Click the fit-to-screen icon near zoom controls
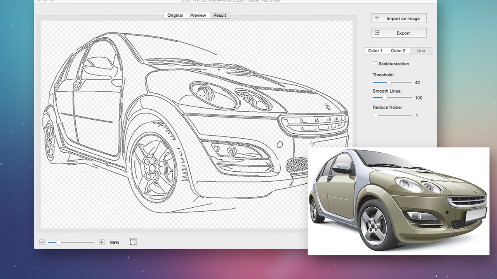 coord(132,242)
